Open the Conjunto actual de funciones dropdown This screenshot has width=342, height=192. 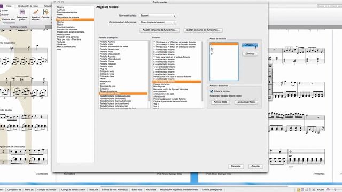tap(158, 22)
